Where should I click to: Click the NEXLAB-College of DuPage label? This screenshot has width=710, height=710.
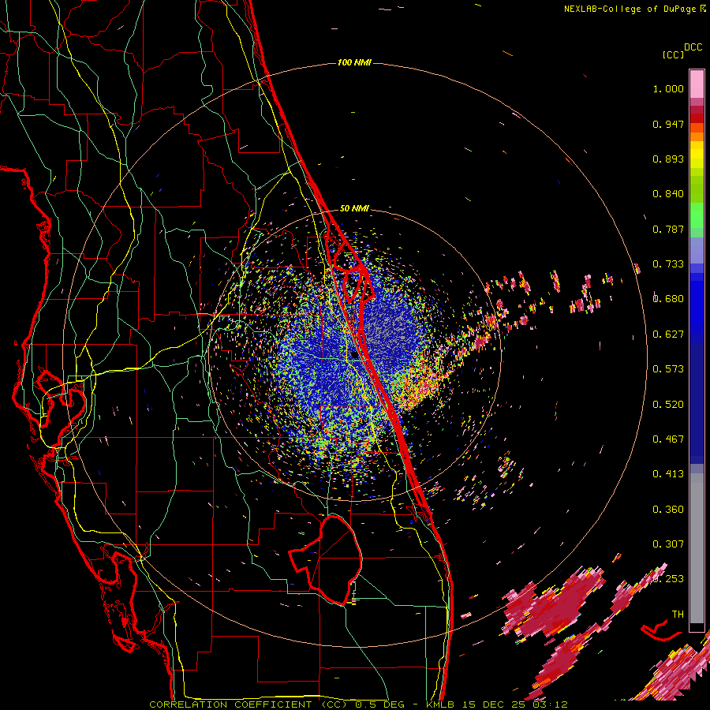tap(631, 9)
